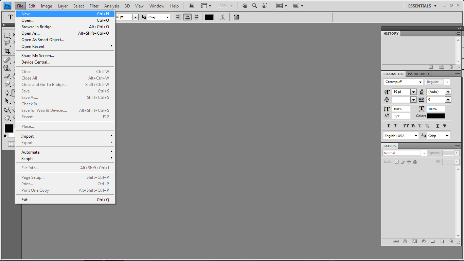The image size is (464, 261).
Task: Toggle All Caps (TT) in Character panel
Action: pos(406,126)
